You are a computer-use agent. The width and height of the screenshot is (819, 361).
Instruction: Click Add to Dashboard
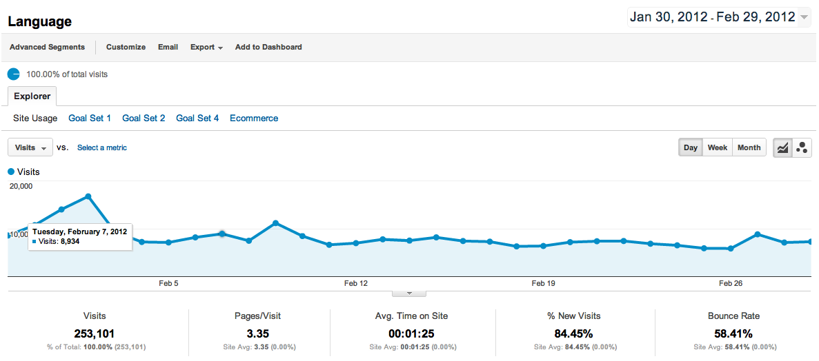[268, 48]
